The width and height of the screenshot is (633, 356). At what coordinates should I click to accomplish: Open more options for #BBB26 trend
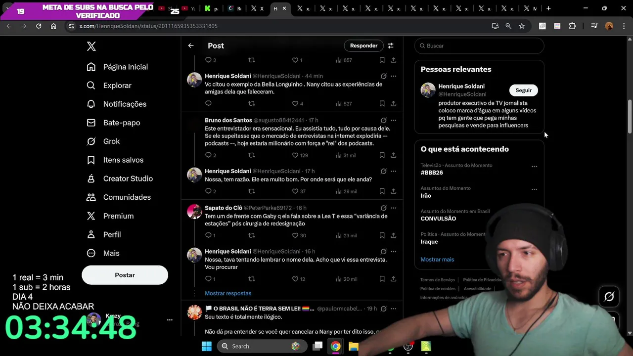coord(534,167)
